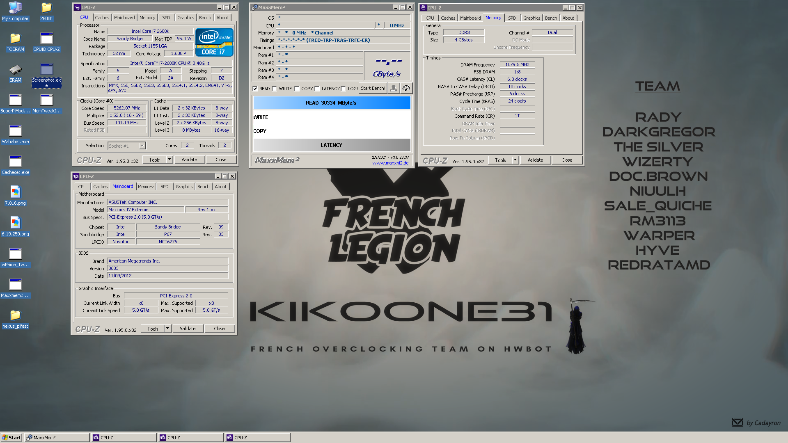Image resolution: width=788 pixels, height=443 pixels.
Task: Open the Socket #1 selection combo box
Action: point(126,146)
